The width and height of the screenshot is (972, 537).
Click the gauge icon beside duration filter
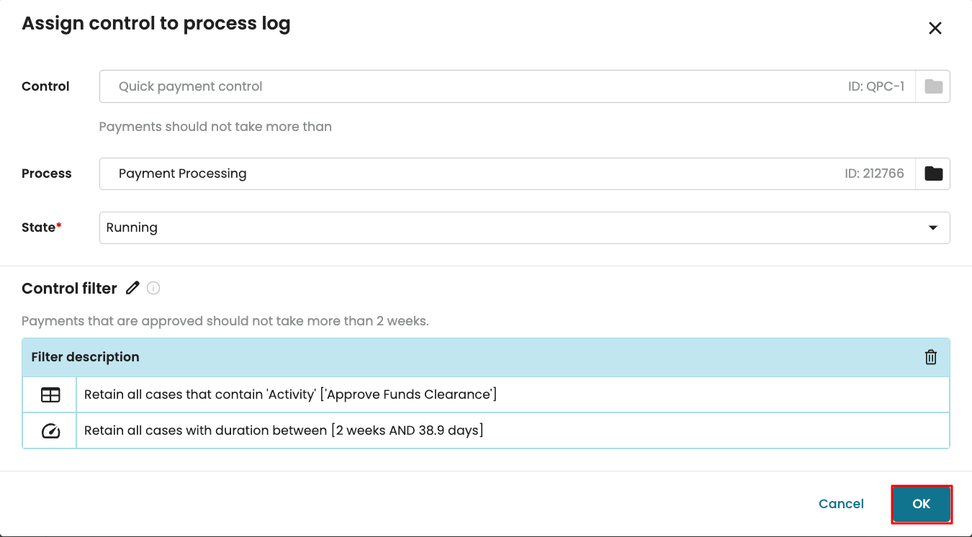[x=50, y=430]
